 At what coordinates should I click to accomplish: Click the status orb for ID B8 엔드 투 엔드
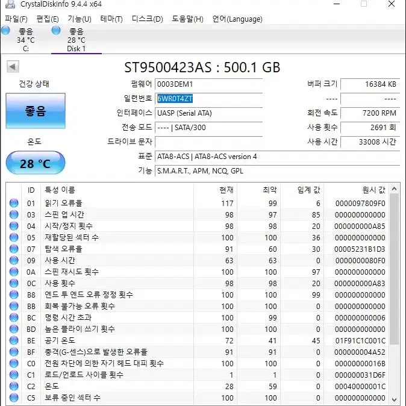click(14, 295)
